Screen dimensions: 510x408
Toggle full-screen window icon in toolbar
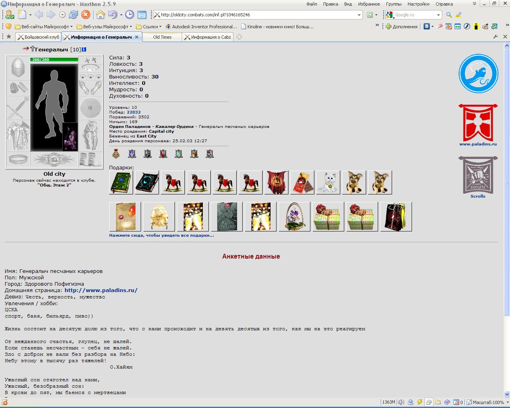pyautogui.click(x=142, y=15)
